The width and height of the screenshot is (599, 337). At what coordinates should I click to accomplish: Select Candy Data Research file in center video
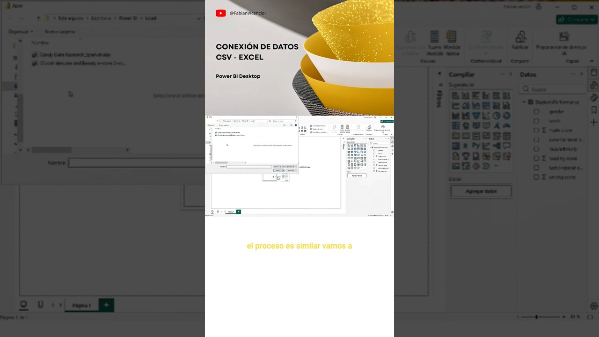228,132
